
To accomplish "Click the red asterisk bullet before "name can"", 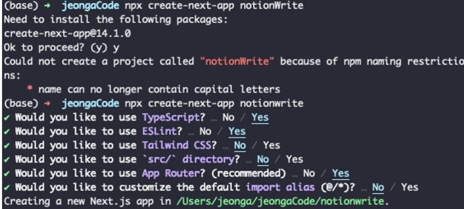I will point(30,88).
